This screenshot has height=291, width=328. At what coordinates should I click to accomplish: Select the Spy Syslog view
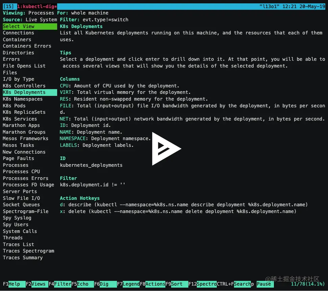pos(17,218)
